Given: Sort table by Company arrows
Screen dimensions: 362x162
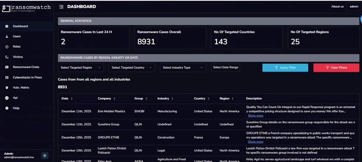Looking at the screenshot, I should [114, 98].
